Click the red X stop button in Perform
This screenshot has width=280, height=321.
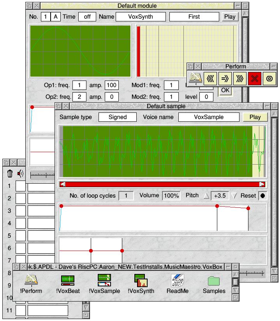[x=254, y=79]
